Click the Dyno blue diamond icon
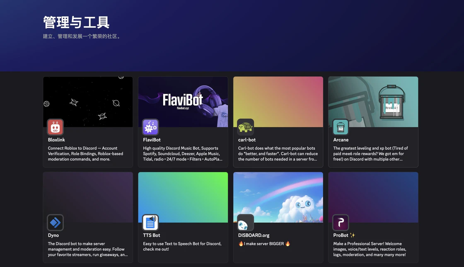The height and width of the screenshot is (267, 464). [55, 223]
